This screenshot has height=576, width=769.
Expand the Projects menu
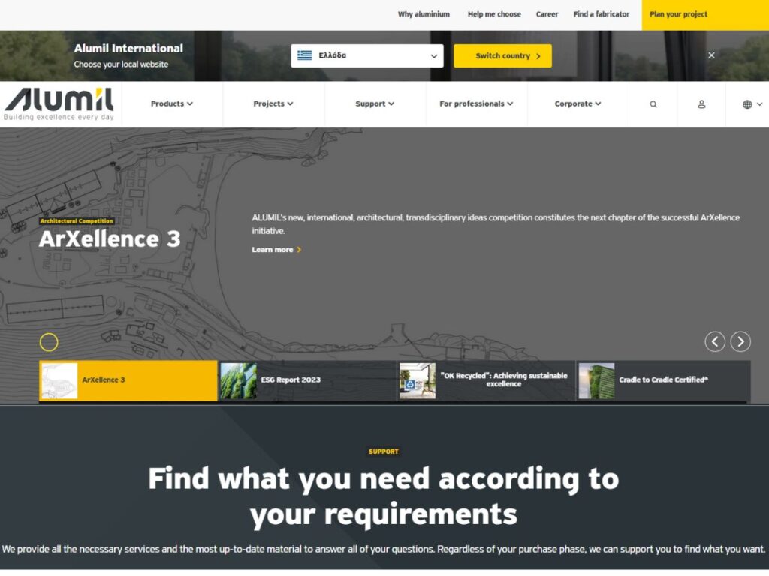tap(273, 103)
